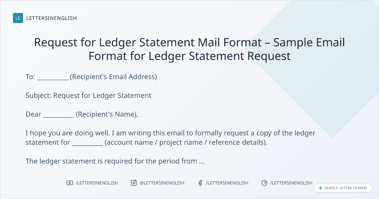Image resolution: width=379 pixels, height=199 pixels.
Task: Open the LETTERSINENGLISH brand name link
Action: [x=51, y=18]
